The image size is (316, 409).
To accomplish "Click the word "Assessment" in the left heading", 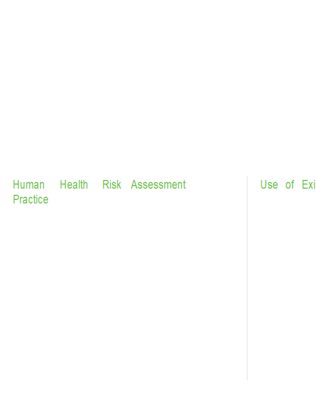I will (158, 185).
